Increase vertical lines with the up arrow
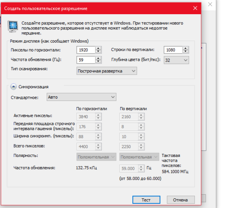The image size is (240, 208). click(185, 48)
